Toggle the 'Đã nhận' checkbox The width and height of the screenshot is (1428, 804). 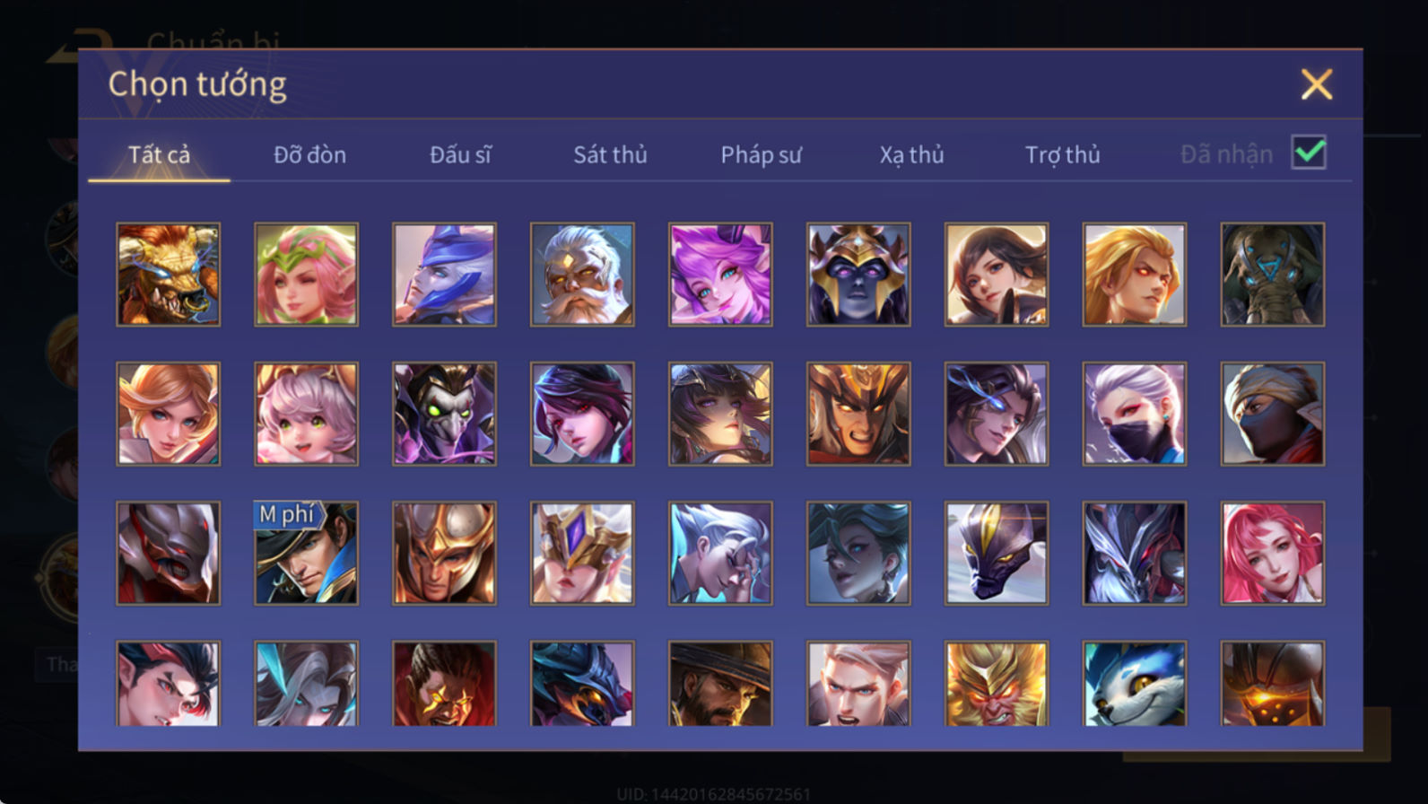click(x=1309, y=153)
